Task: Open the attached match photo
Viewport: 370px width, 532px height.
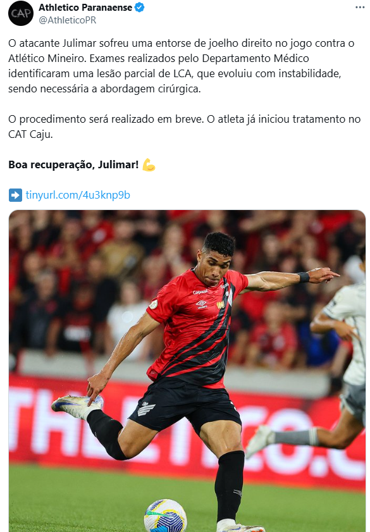Action: pos(187,371)
